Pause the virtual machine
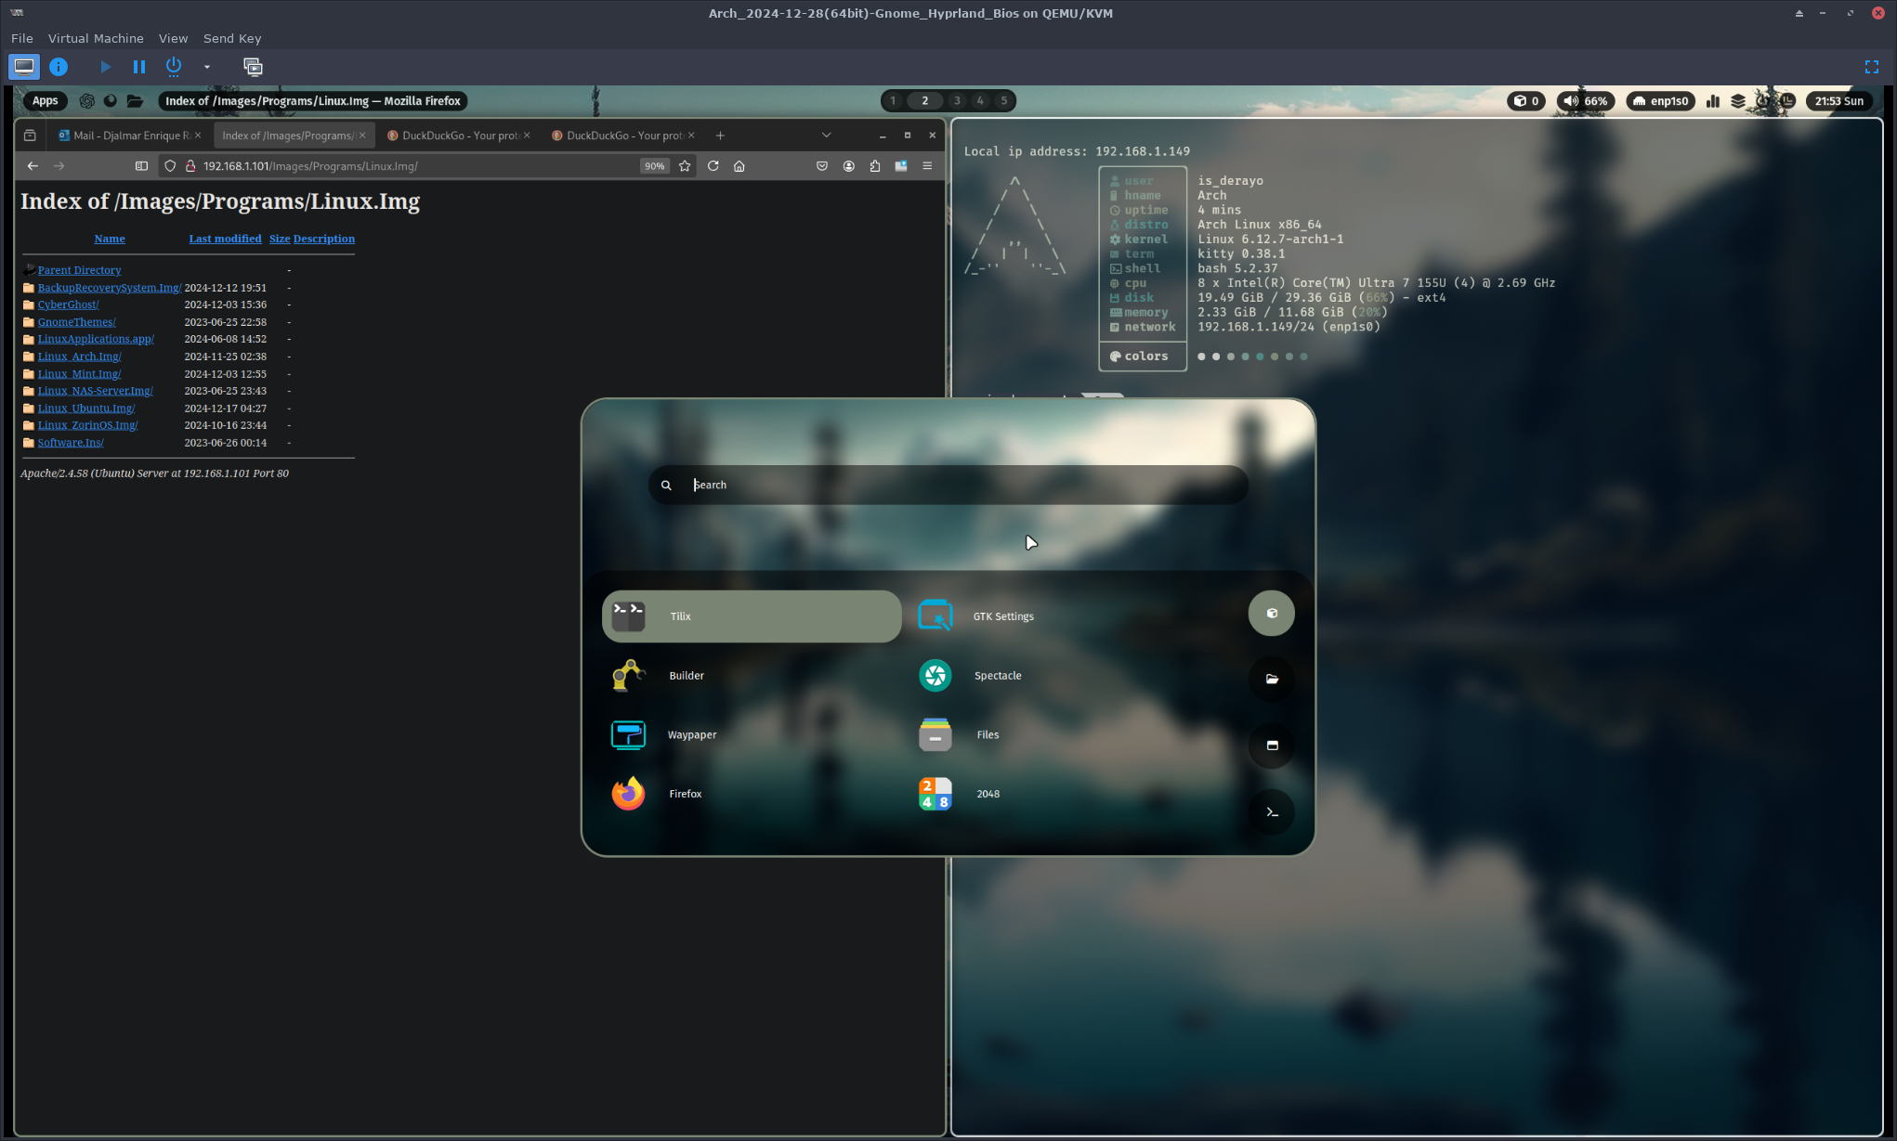1897x1141 pixels. point(138,67)
